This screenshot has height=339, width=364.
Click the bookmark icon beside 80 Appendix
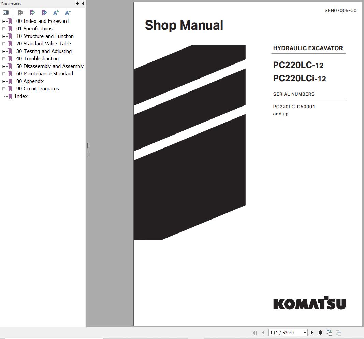pos(10,81)
